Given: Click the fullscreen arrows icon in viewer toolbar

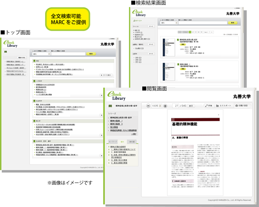Looking at the screenshot, I should click(x=206, y=106).
